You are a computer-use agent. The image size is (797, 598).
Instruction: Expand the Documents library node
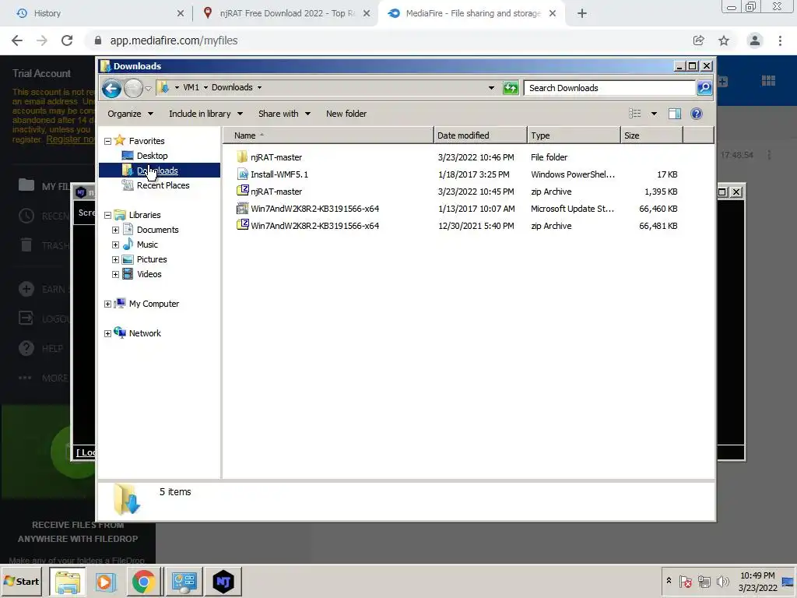(115, 230)
